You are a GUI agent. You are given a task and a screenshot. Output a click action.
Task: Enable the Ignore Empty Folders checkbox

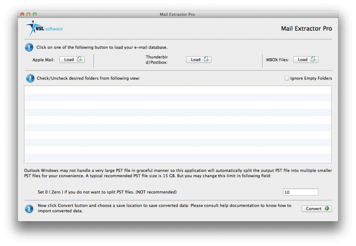[287, 78]
